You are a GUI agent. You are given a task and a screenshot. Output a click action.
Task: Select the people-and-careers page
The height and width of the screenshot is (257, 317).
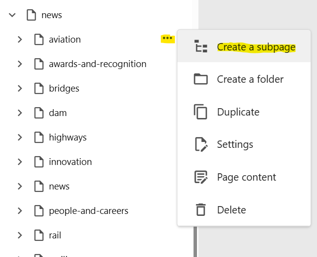(x=88, y=211)
